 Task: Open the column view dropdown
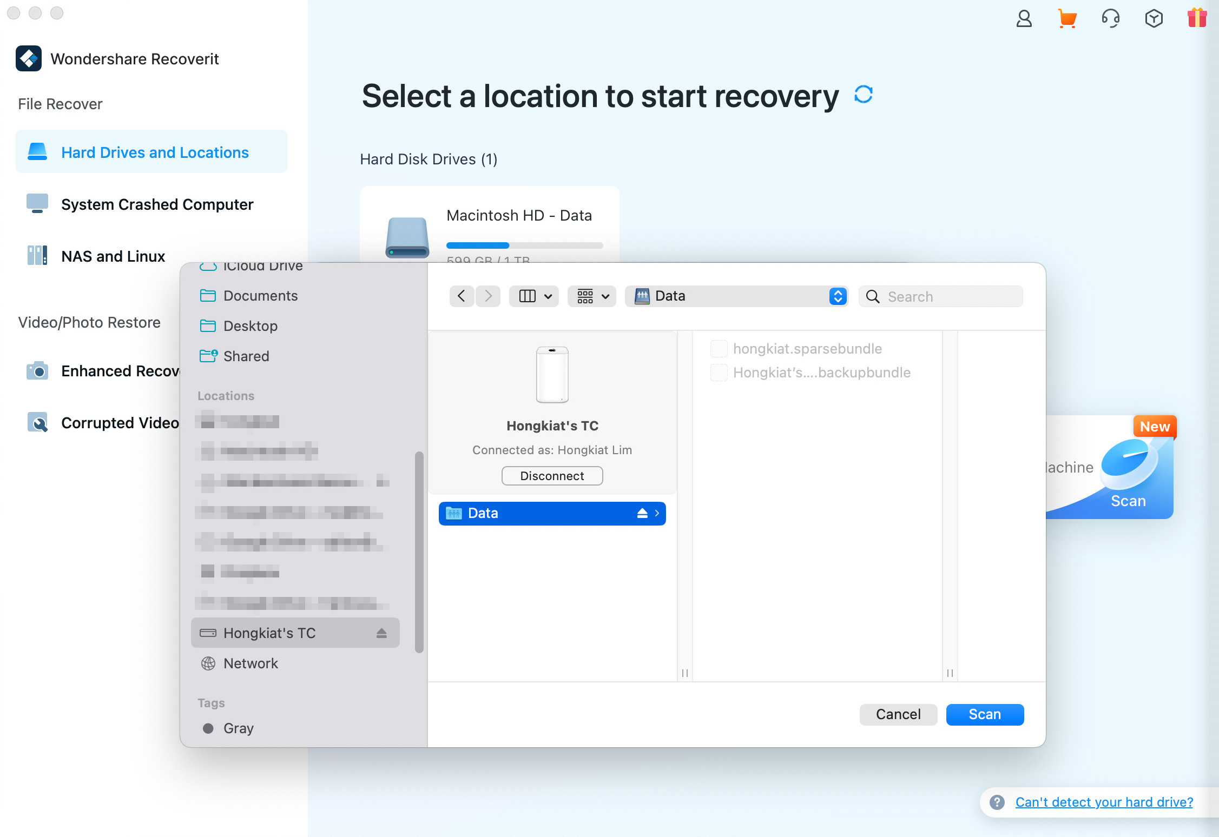point(535,296)
